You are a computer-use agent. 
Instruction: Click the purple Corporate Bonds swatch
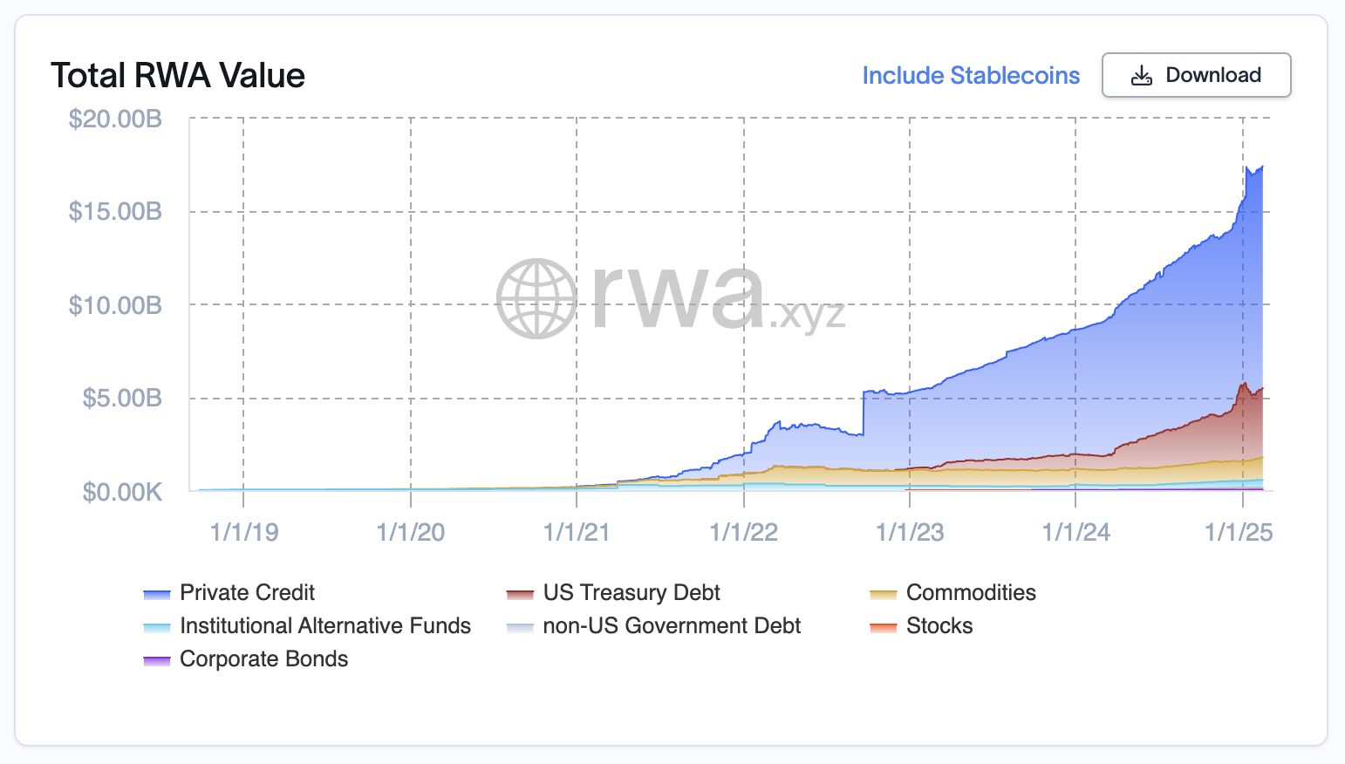(x=157, y=661)
